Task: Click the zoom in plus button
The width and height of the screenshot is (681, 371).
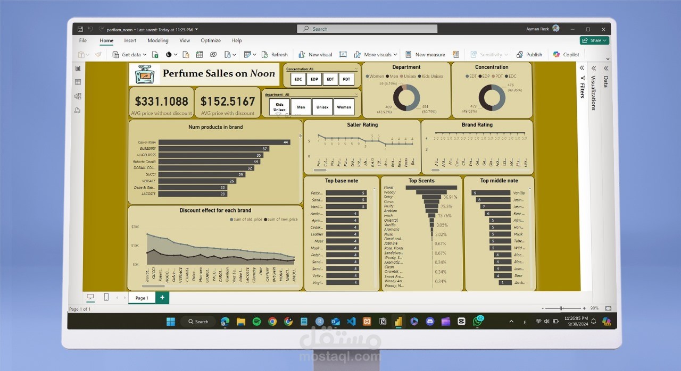Action: click(x=584, y=308)
